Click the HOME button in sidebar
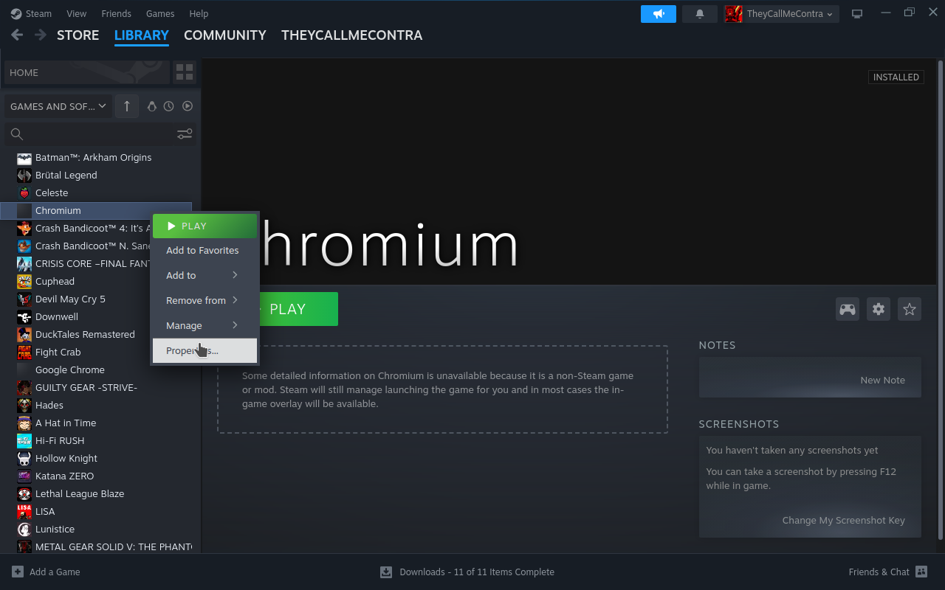This screenshot has width=945, height=590. click(86, 72)
